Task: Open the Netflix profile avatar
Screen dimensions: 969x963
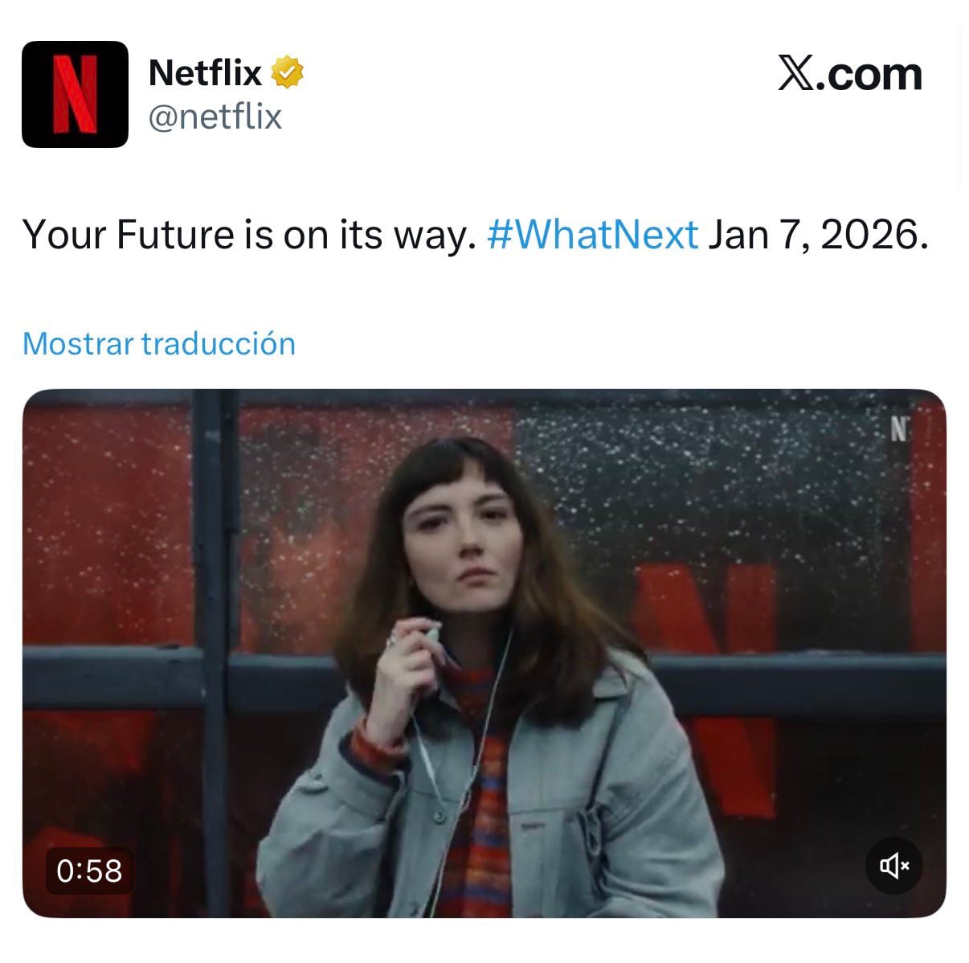Action: point(75,94)
